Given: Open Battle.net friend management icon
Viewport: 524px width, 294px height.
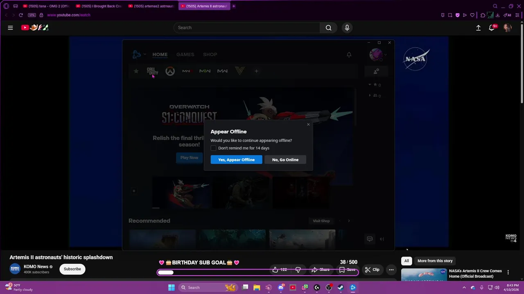Looking at the screenshot, I should coord(376,71).
